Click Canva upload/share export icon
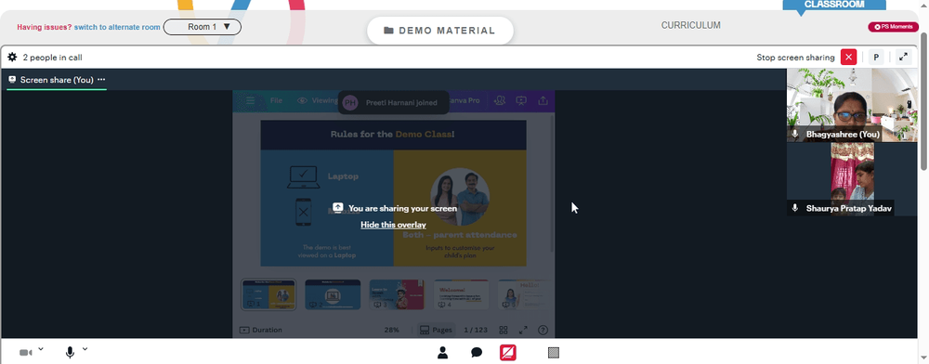 point(543,100)
